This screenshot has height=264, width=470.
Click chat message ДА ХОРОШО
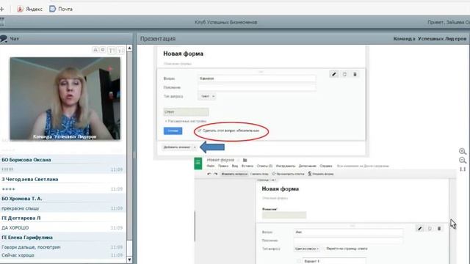15,228
